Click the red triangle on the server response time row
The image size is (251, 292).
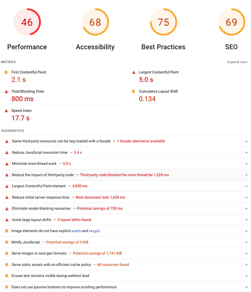[x=7, y=197]
